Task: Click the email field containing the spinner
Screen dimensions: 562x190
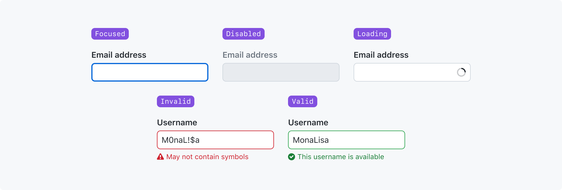Action: 404,72
